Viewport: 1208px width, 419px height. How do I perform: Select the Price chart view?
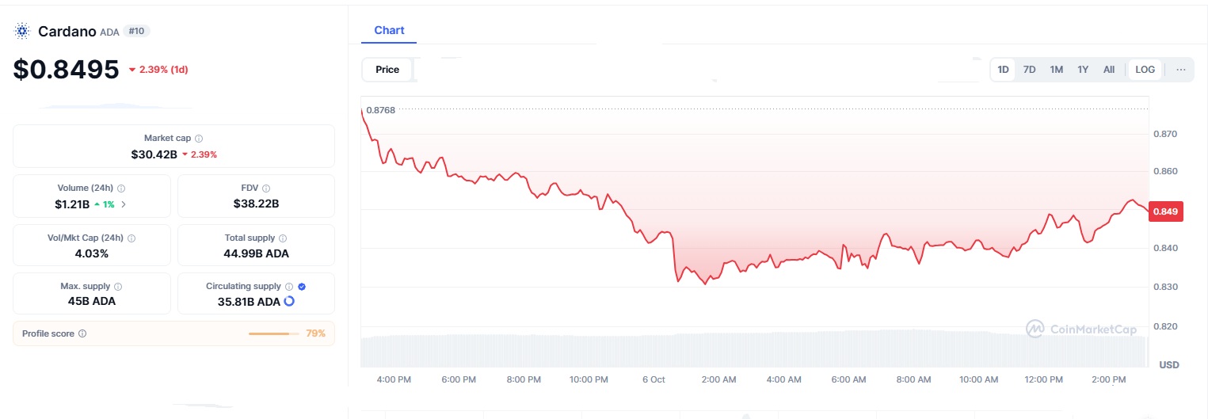pos(387,70)
